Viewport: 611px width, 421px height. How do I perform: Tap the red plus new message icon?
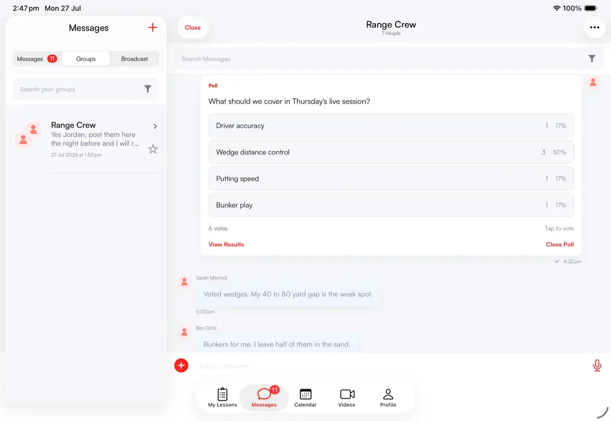(153, 28)
